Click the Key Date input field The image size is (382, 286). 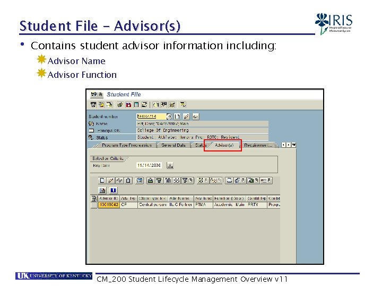[149, 165]
